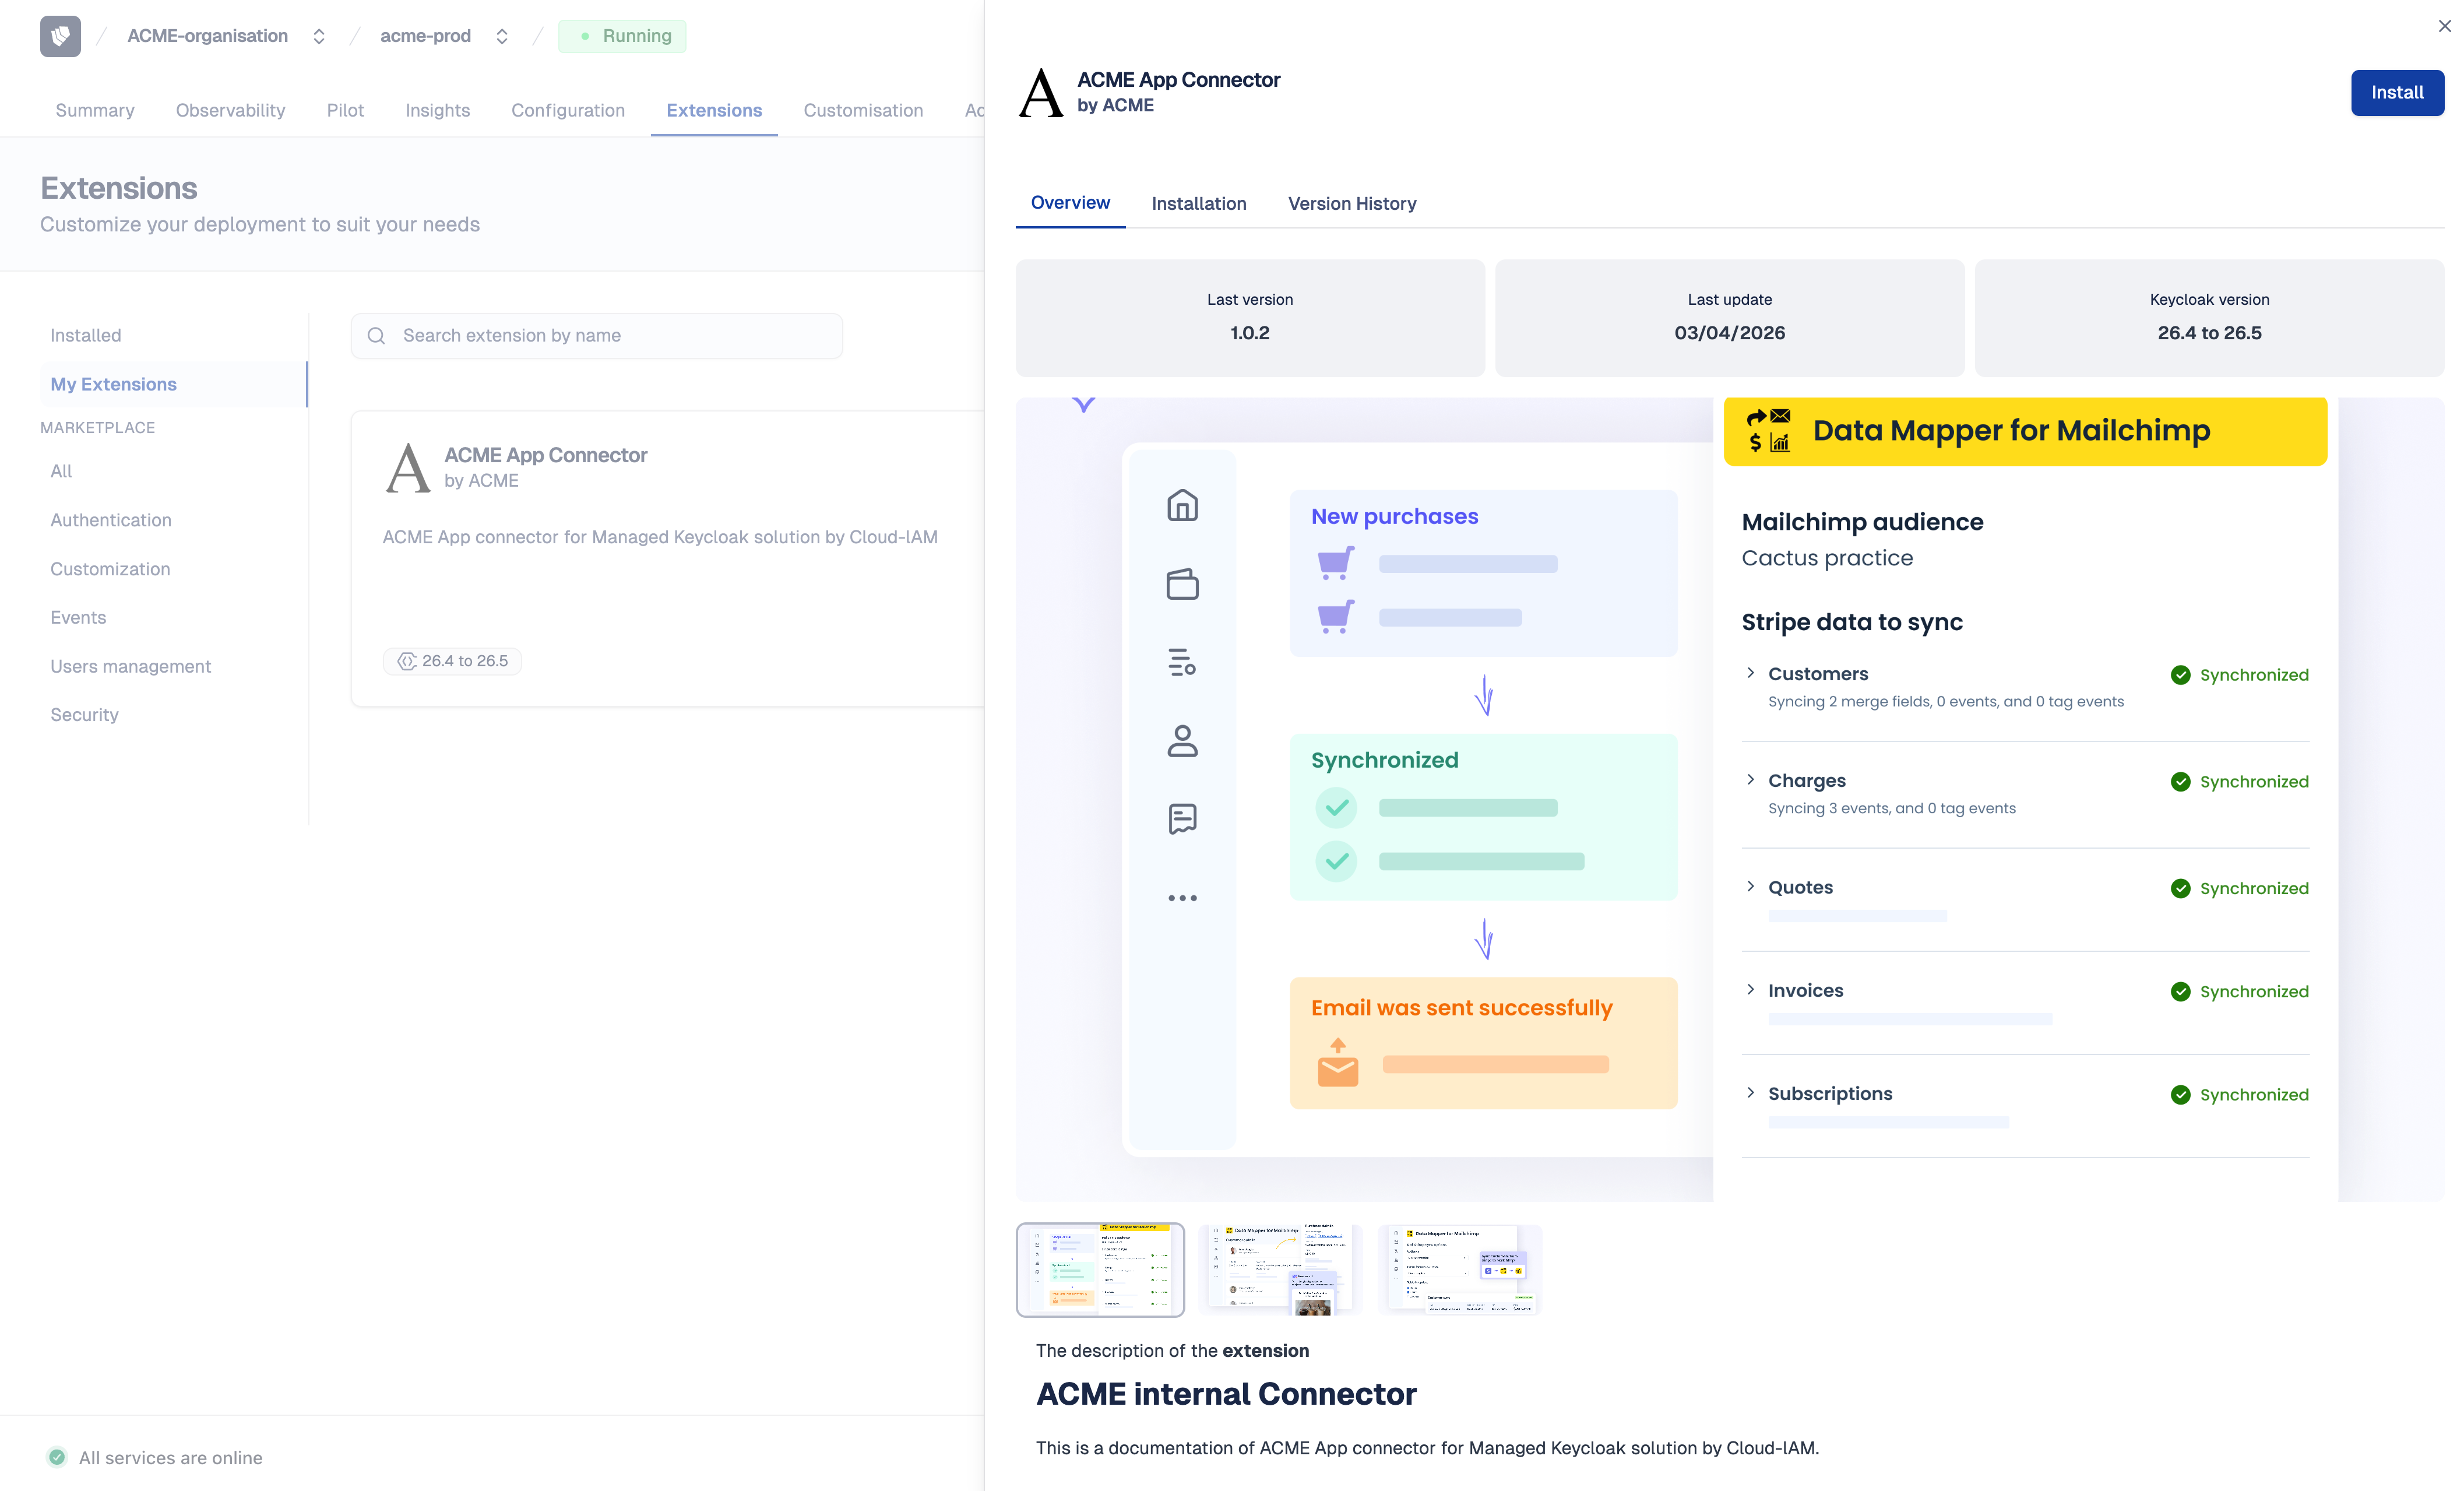This screenshot has width=2464, height=1491.
Task: Click the Synchronized check icon next to Invoices
Action: coord(2181,991)
